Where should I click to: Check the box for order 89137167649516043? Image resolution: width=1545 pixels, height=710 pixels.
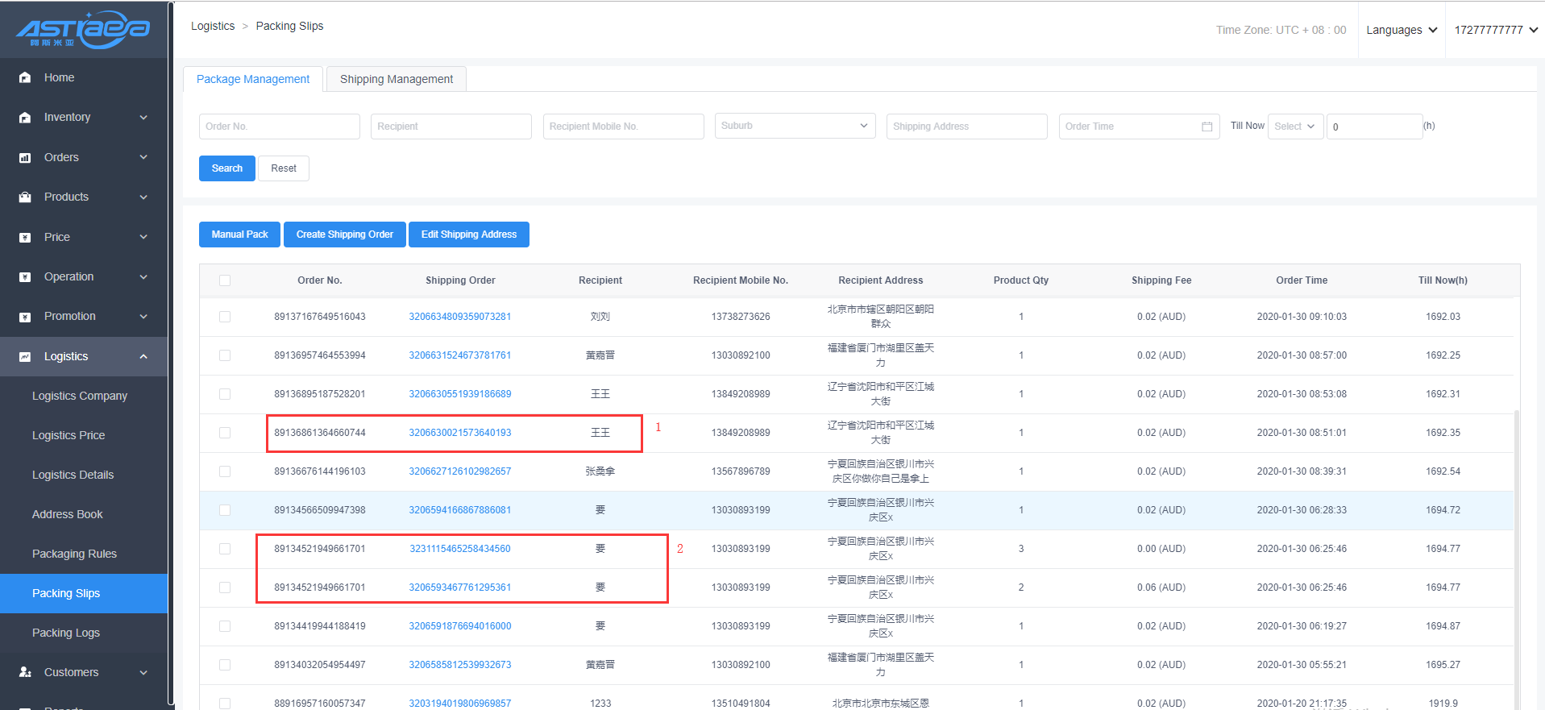click(225, 317)
